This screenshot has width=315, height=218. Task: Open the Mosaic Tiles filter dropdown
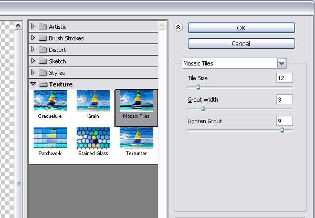pyautogui.click(x=281, y=63)
